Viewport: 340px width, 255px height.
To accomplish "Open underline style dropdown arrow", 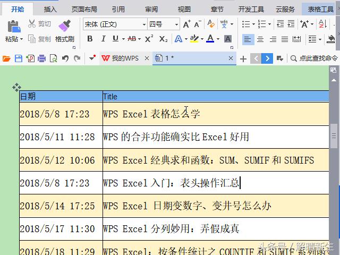I will pyautogui.click(x=123, y=39).
